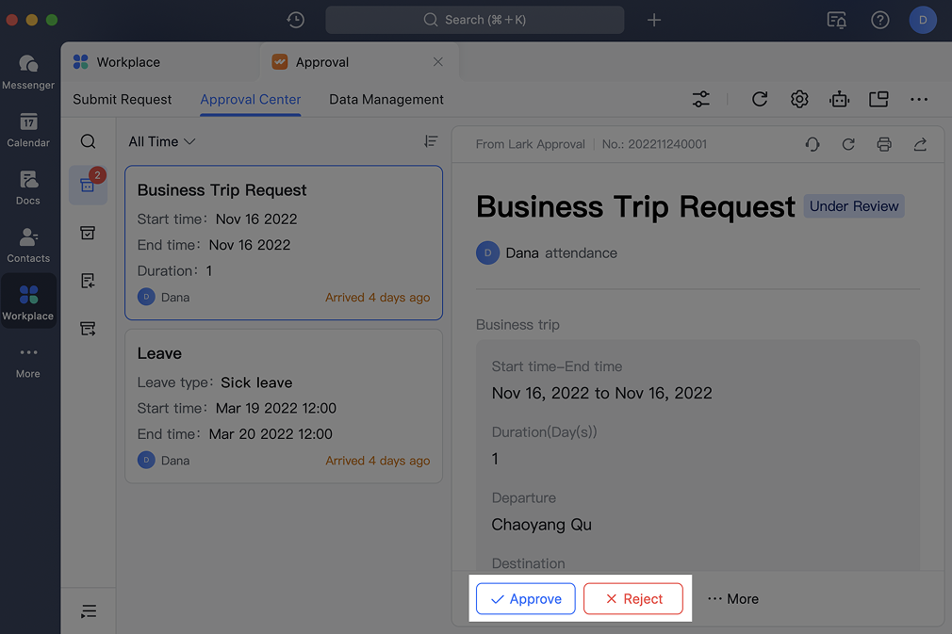Click the Search input field

click(x=475, y=20)
